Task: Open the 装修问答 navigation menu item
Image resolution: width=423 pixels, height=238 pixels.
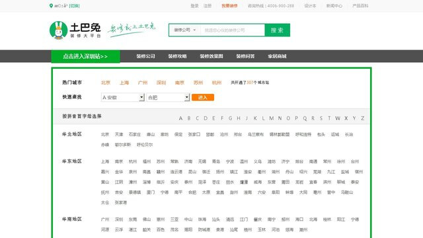Action: [245, 56]
